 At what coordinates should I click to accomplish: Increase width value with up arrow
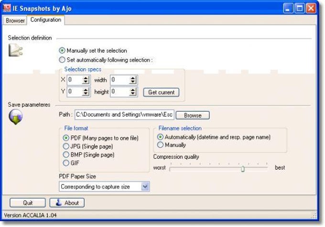pos(133,78)
